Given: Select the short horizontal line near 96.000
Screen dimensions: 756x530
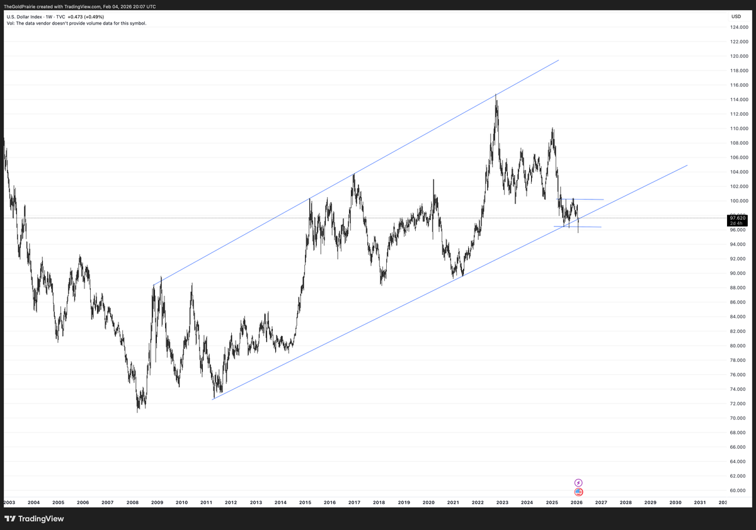Looking at the screenshot, I should tap(578, 227).
